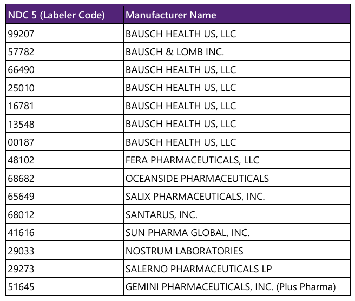The width and height of the screenshot is (355, 301).
Task: Click the NOSTRUM LABORATORIES cell
Action: coord(184,251)
